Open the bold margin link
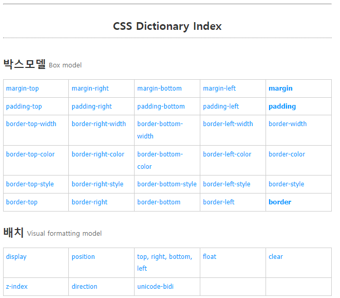Viewport: 340px width, 298px height. pyautogui.click(x=280, y=89)
